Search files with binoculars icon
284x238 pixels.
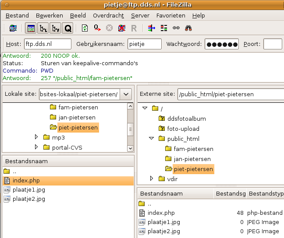pos(188,28)
